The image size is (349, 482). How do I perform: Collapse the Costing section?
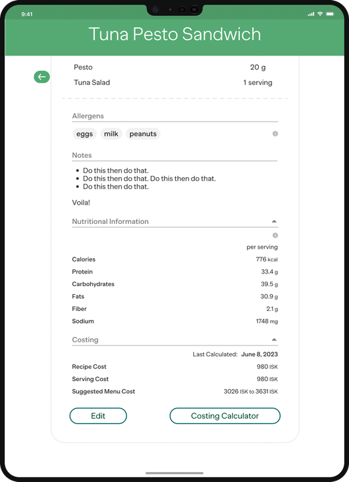274,340
